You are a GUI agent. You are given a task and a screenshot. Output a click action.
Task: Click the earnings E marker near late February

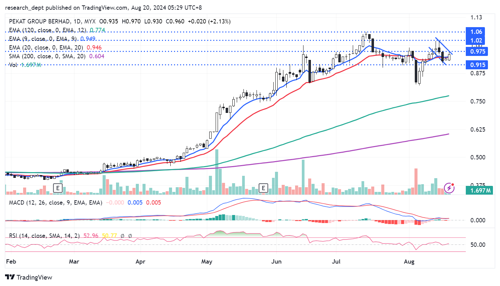click(x=58, y=188)
